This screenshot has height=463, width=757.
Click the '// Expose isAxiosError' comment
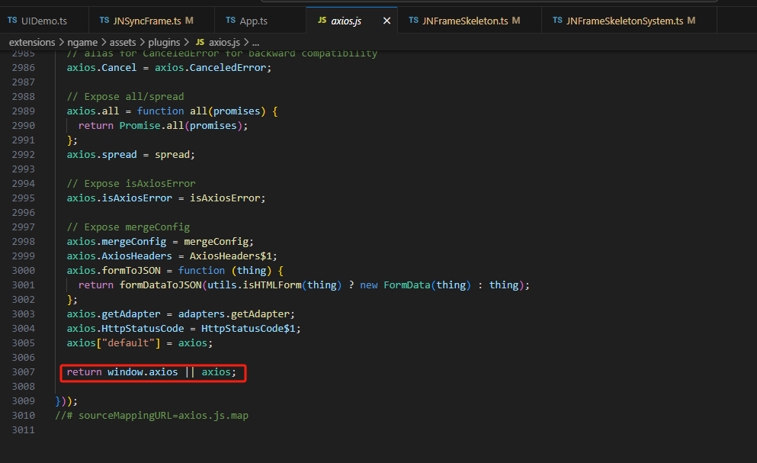131,184
